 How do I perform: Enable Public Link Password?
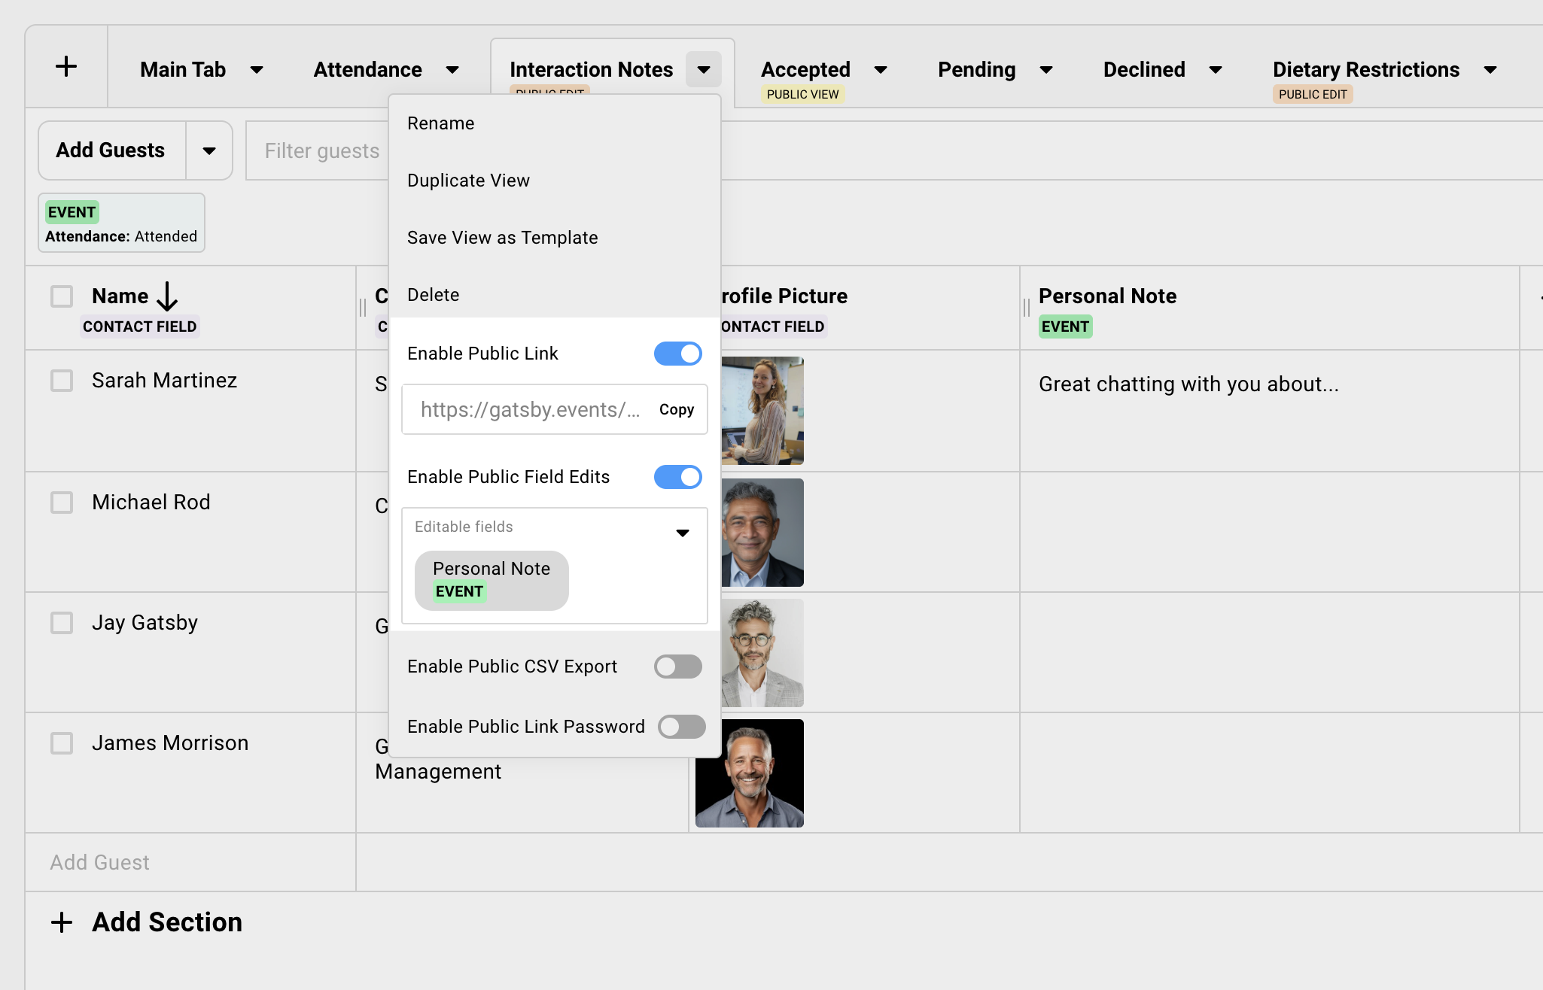pyautogui.click(x=681, y=727)
